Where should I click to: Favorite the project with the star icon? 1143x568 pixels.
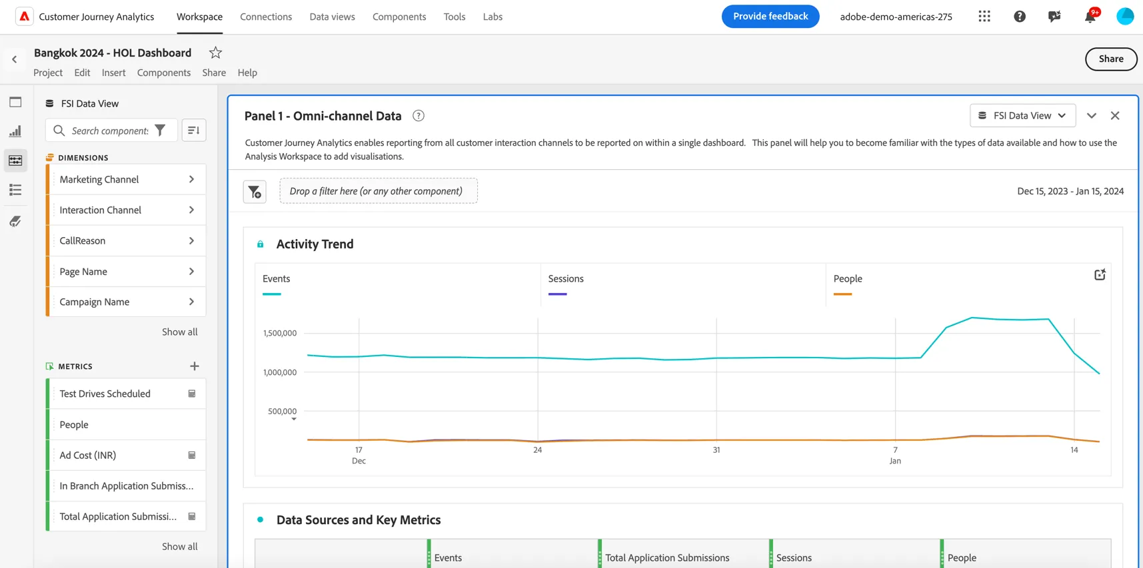[215, 53]
